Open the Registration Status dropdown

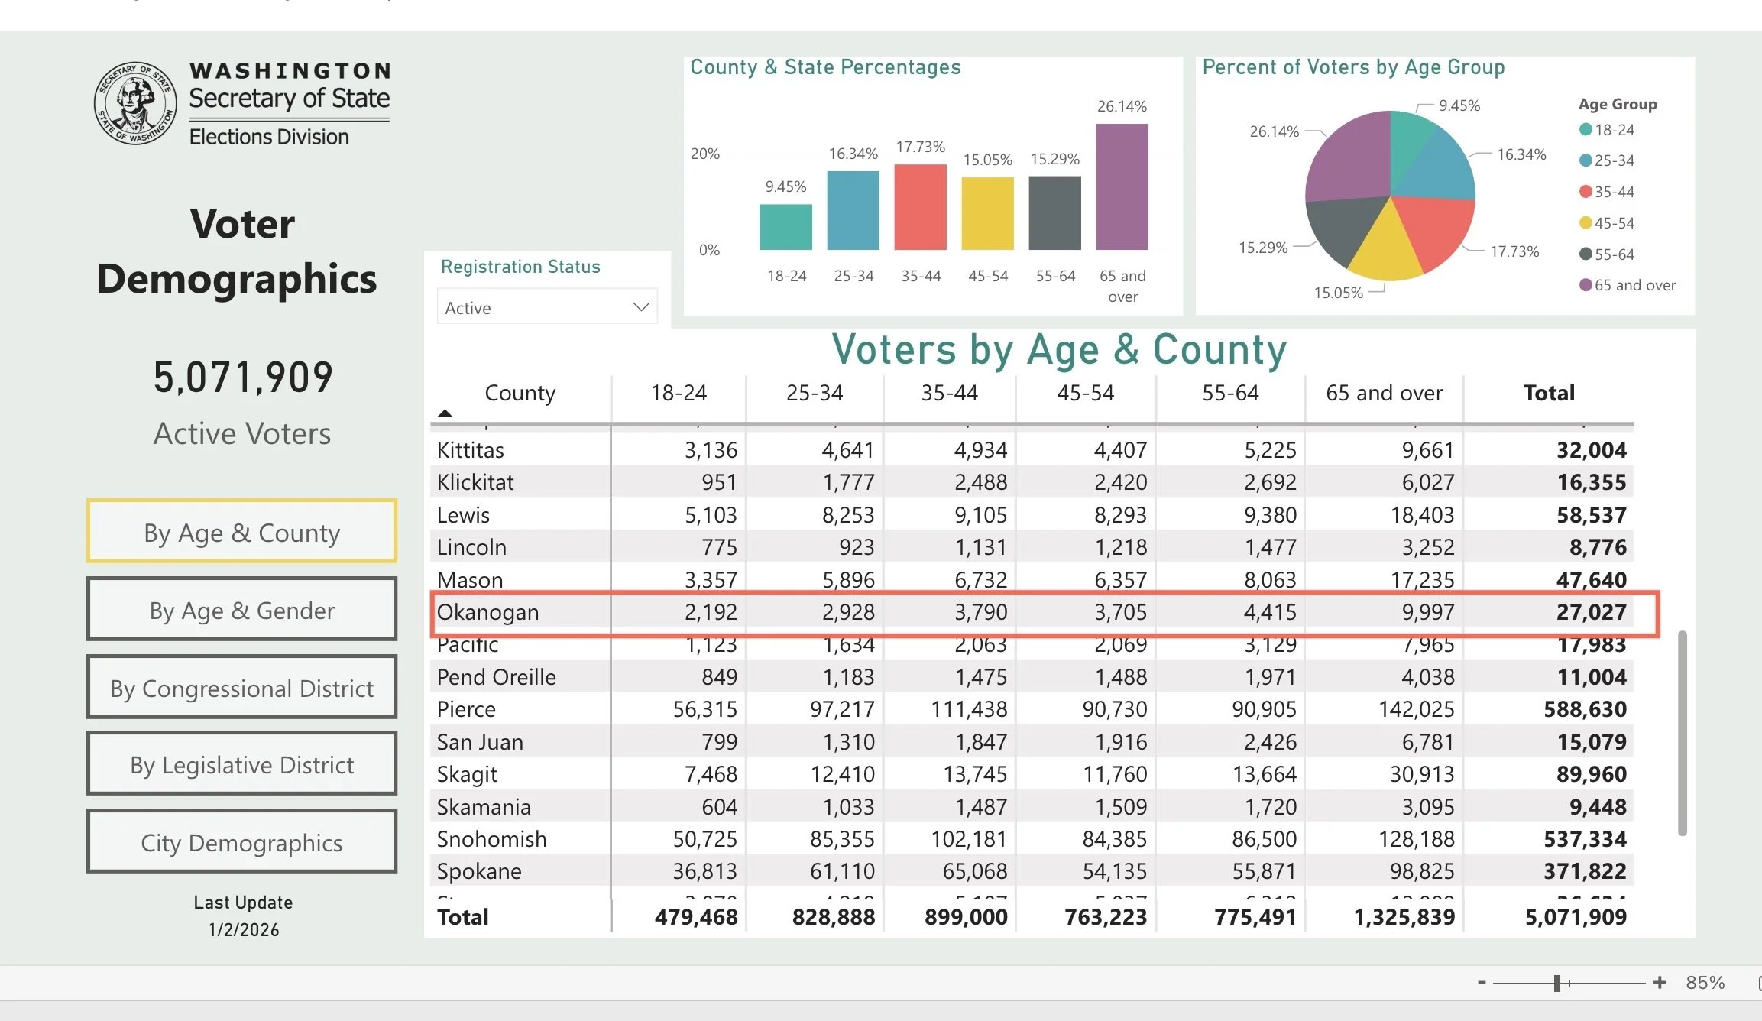(x=546, y=306)
